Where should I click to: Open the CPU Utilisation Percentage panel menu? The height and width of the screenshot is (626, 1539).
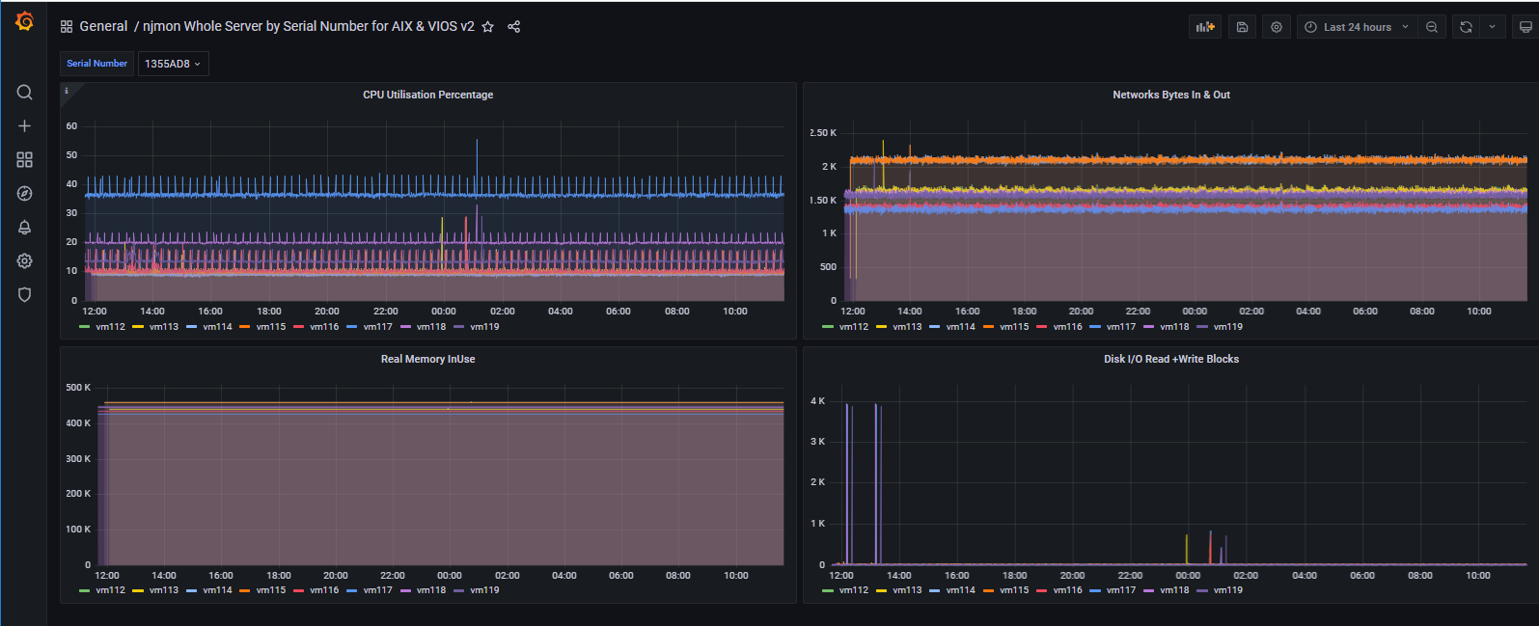point(427,95)
